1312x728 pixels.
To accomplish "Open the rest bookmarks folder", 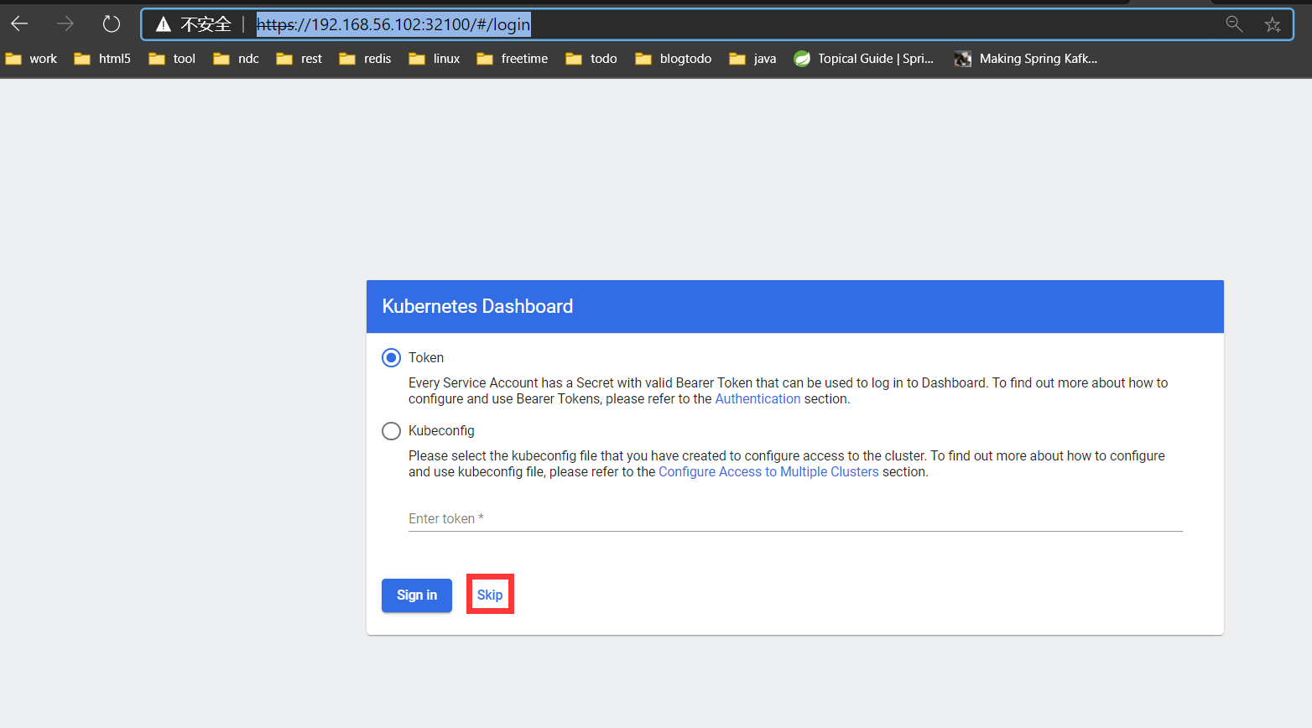I will (x=299, y=59).
